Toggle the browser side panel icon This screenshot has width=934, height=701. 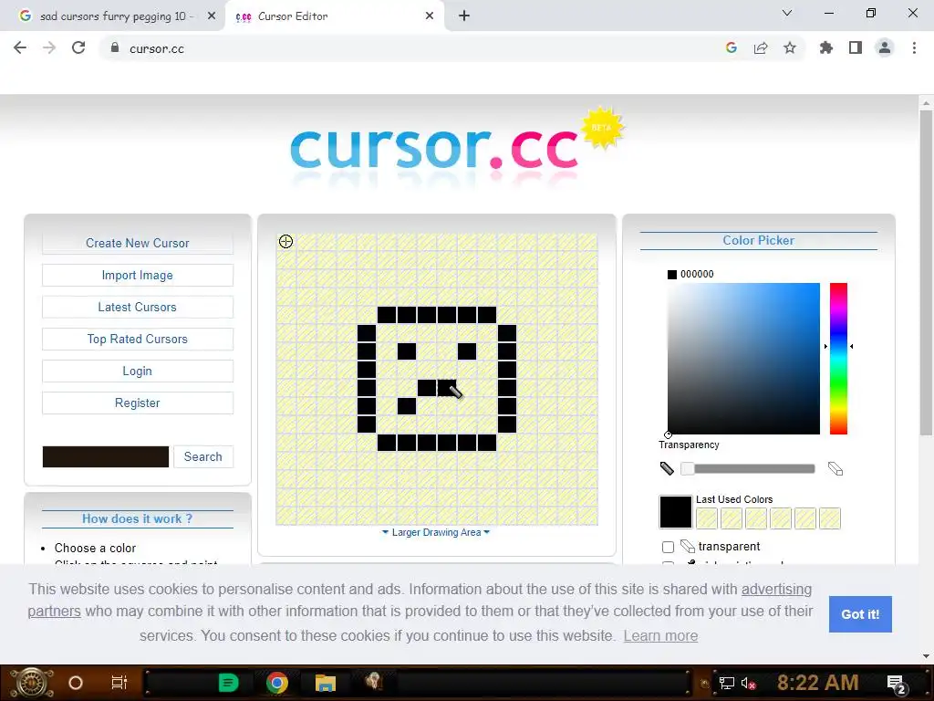856,48
